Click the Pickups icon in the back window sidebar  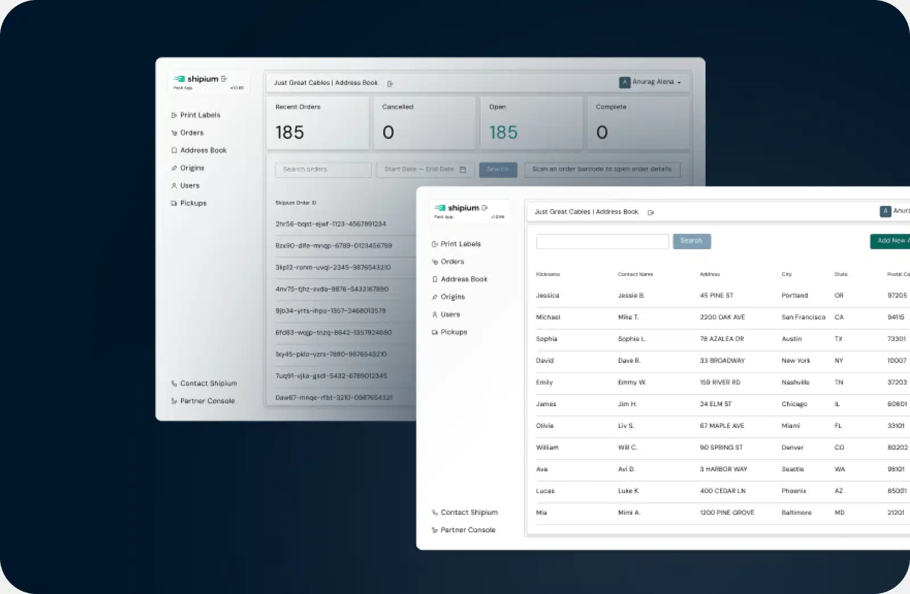point(174,203)
